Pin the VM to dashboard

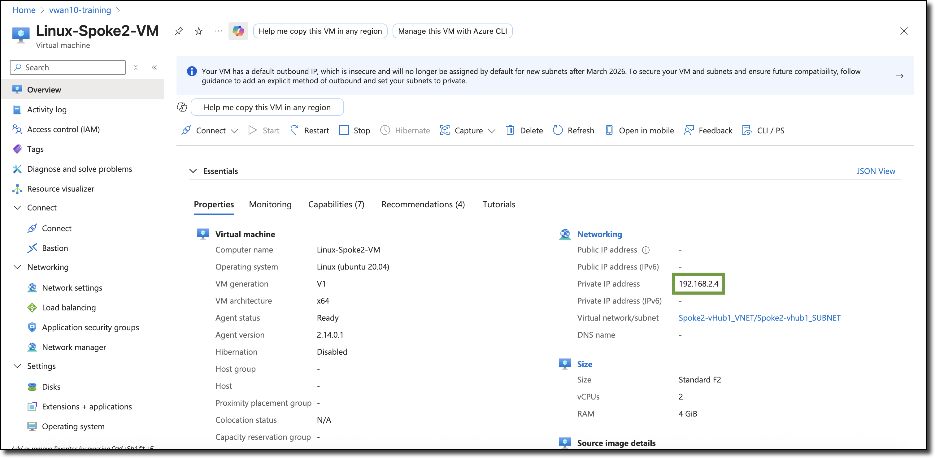179,31
